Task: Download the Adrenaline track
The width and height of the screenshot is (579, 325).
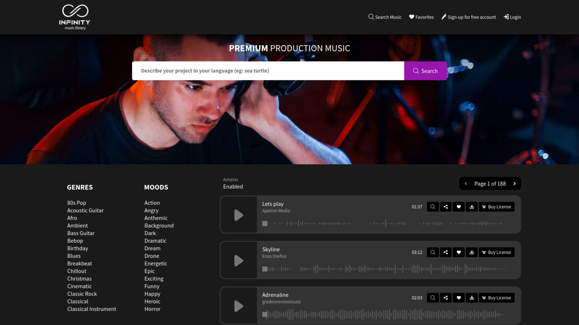Action: point(472,298)
